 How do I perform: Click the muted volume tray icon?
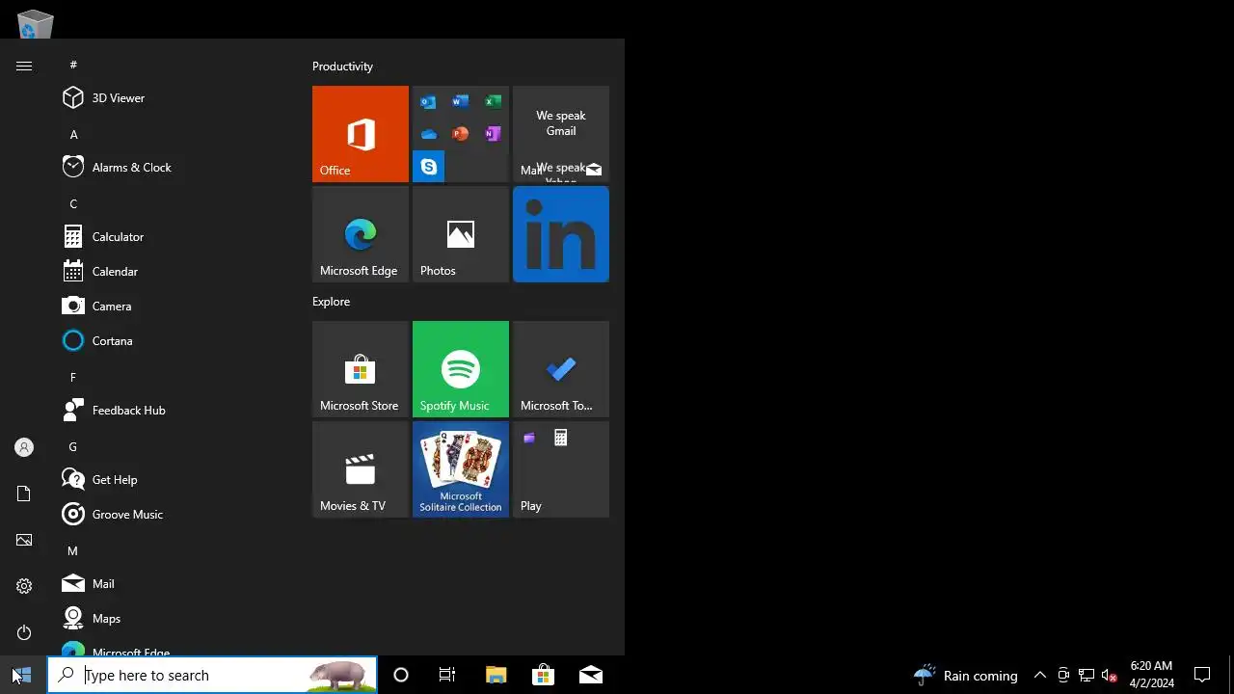(x=1109, y=675)
